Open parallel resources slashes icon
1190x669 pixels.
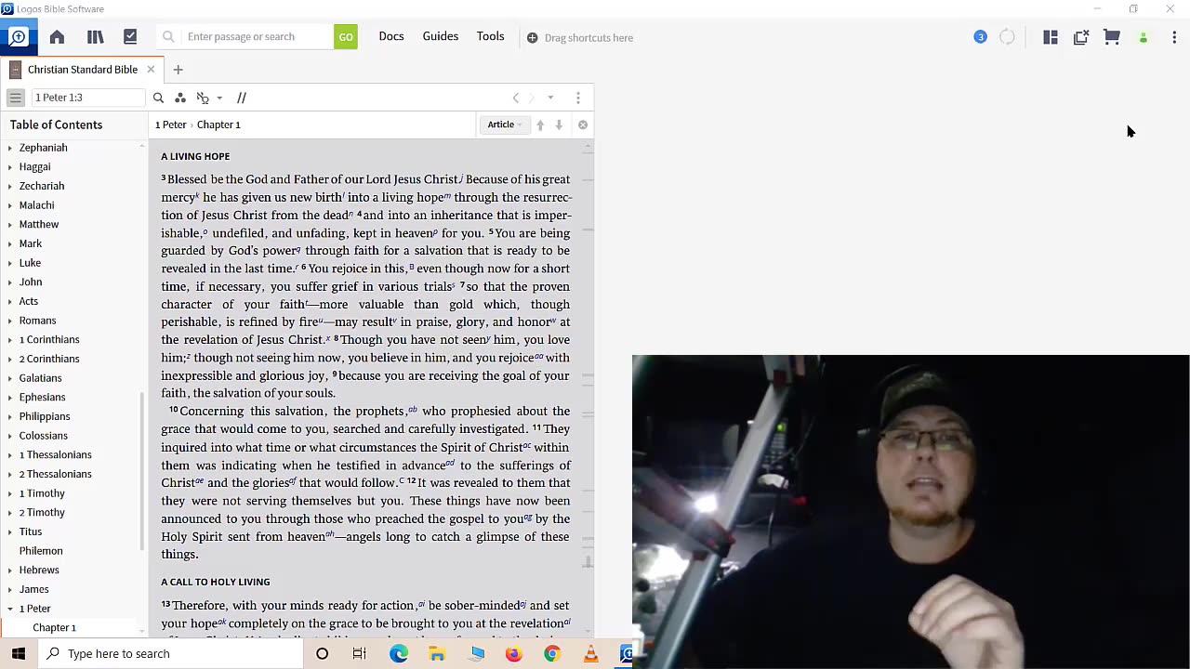pos(241,98)
